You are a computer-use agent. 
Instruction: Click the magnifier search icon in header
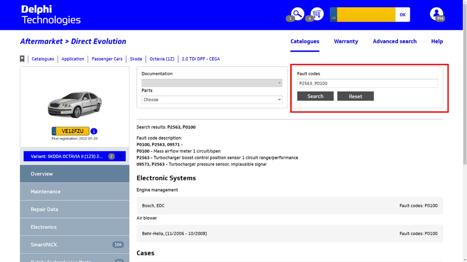coord(297,14)
